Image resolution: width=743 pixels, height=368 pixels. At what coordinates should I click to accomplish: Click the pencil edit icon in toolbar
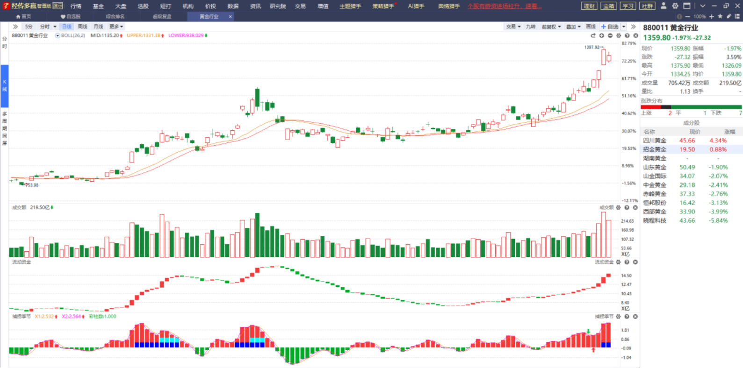[729, 16]
